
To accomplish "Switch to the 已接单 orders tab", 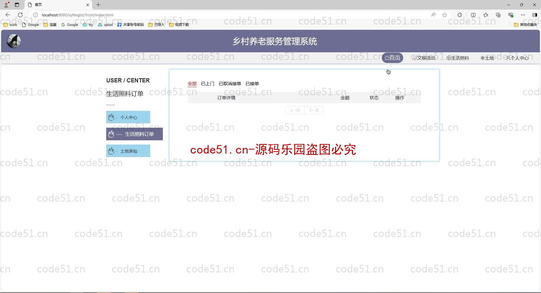I will coord(252,84).
